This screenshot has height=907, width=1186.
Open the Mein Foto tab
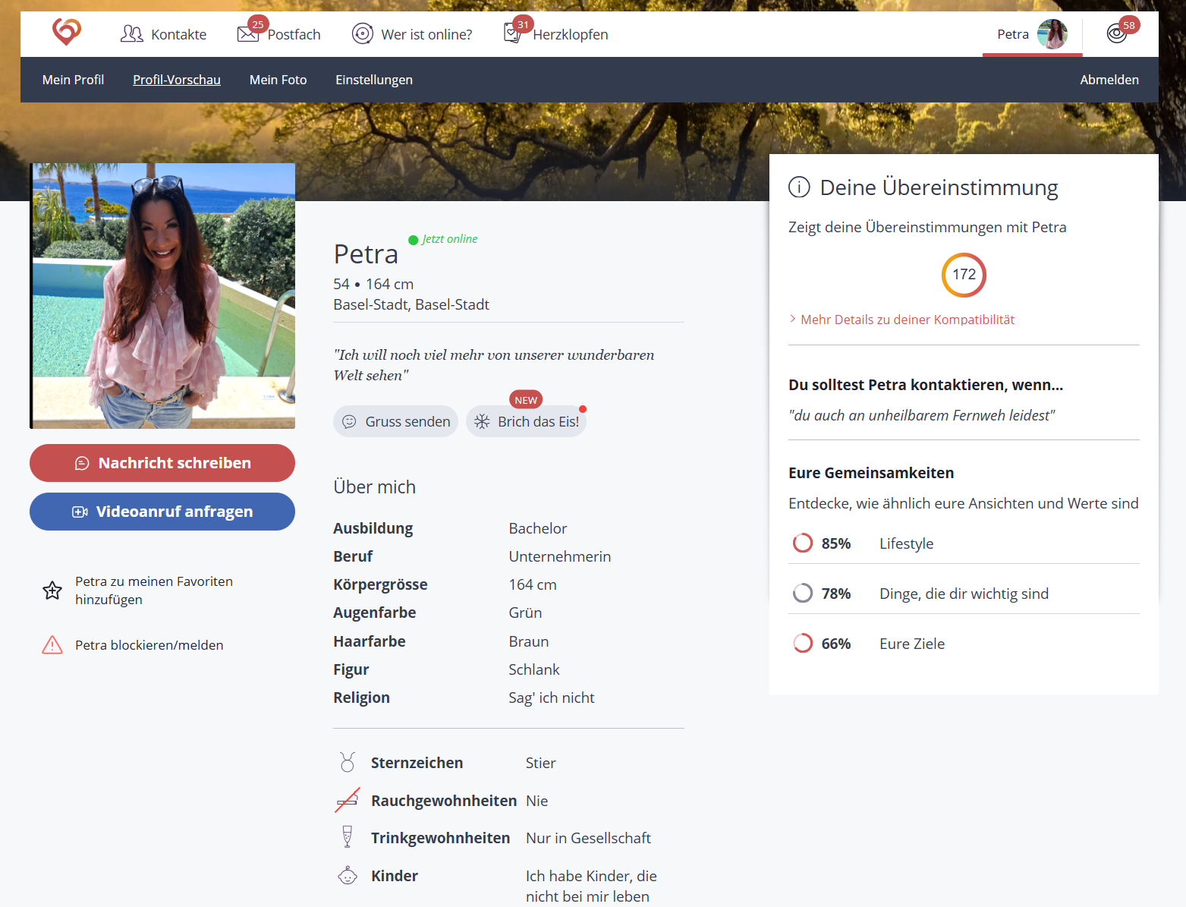(278, 80)
